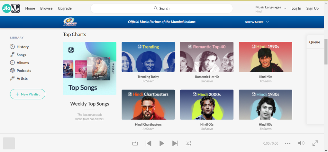Click the Top Charts heading
The width and height of the screenshot is (328, 152).
75,35
